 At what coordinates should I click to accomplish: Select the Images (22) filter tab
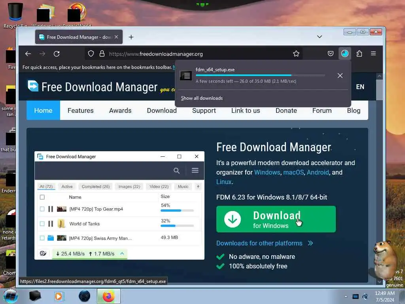[x=129, y=186]
